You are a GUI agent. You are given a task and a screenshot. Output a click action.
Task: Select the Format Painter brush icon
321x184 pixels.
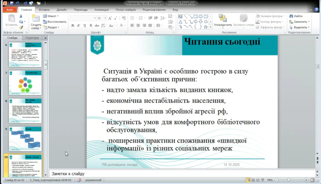pyautogui.click(x=21, y=27)
